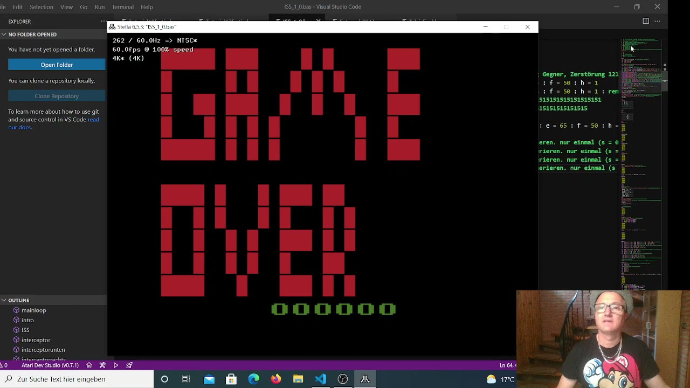Select interceptorunten in the outline tree

click(43, 350)
